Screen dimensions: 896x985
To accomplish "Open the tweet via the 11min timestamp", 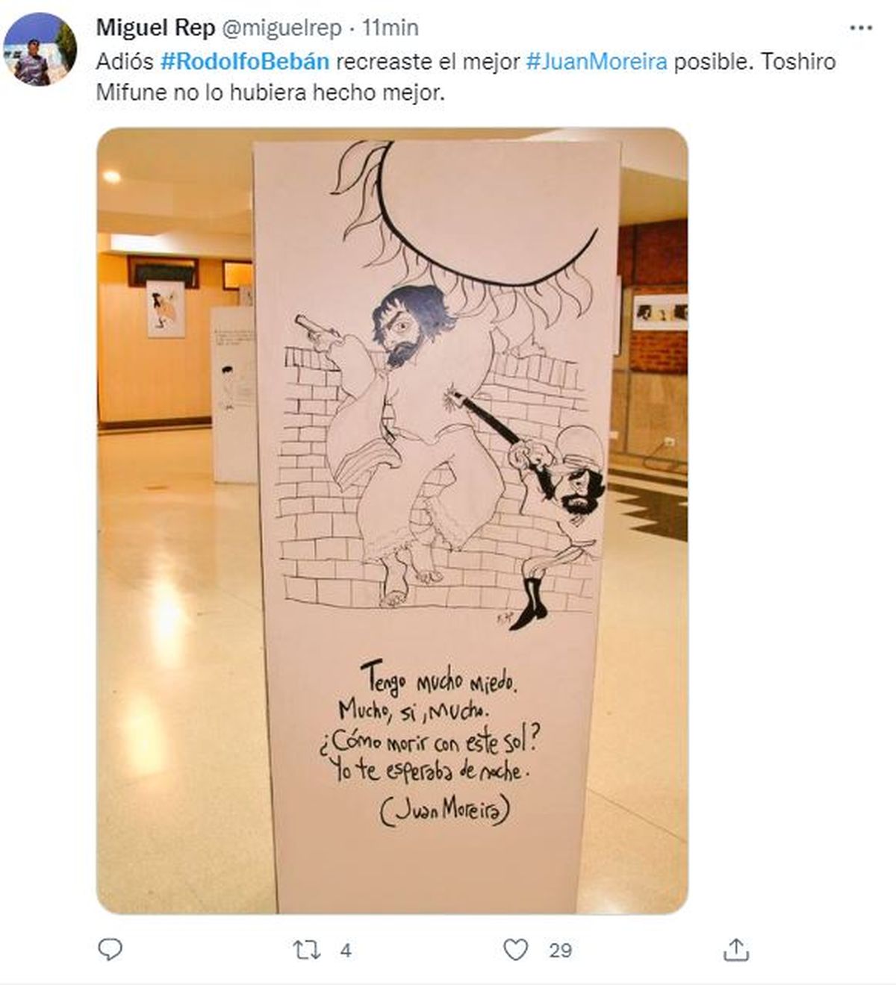I will pos(391,28).
